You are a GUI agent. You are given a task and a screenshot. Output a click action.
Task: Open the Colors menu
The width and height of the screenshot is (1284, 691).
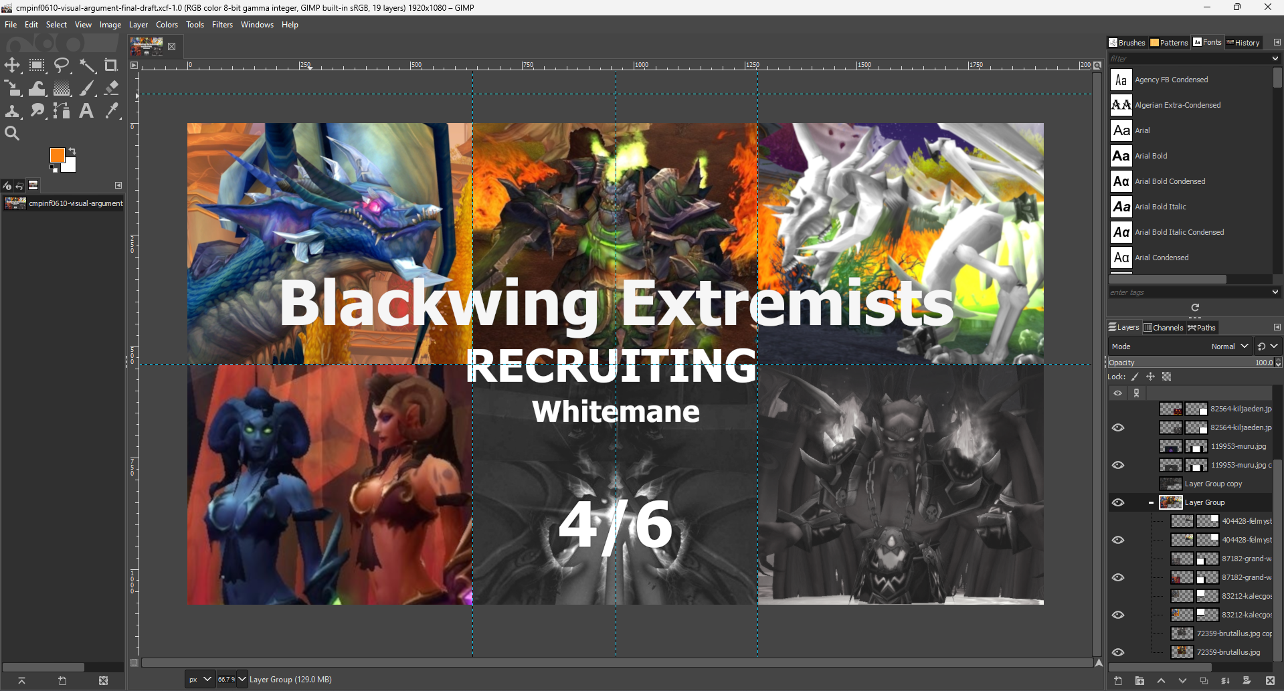point(167,25)
